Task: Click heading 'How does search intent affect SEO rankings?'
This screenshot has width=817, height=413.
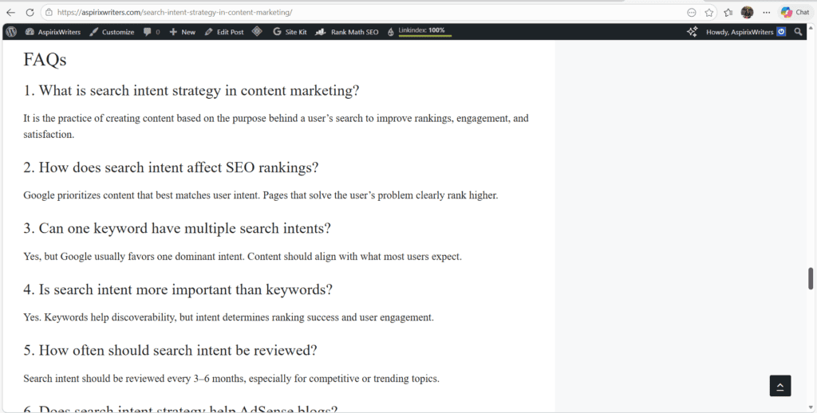Action: 171,167
